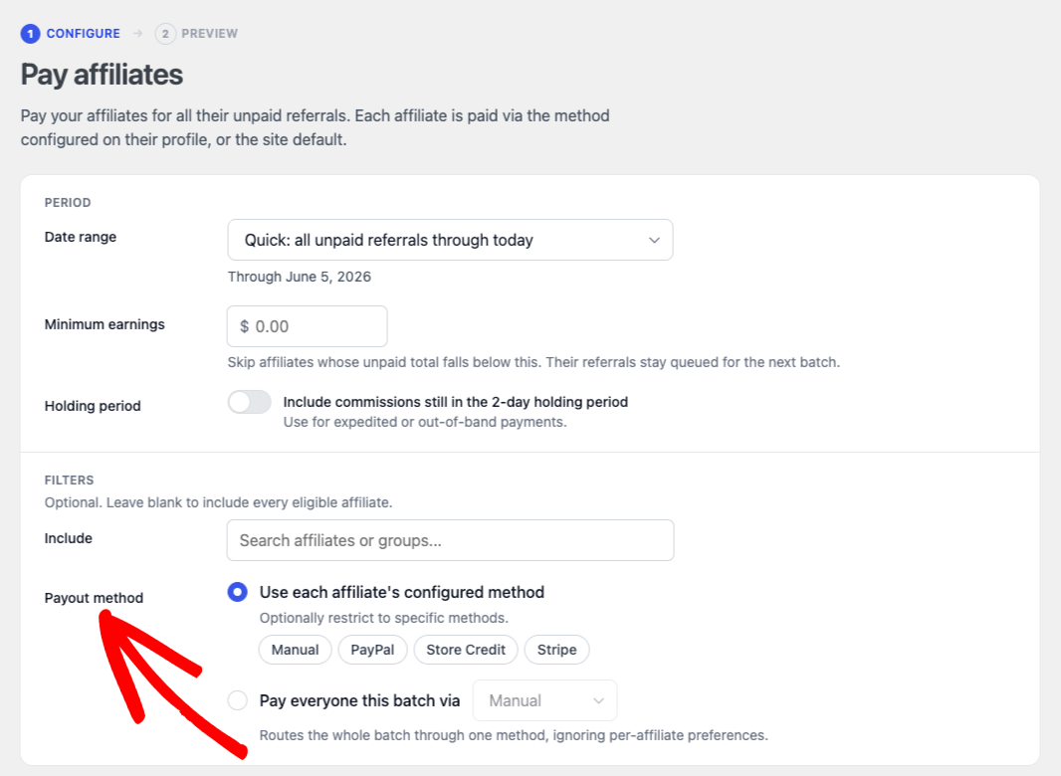Click the chevron in the Manual dropdown
This screenshot has width=1061, height=776.
(x=598, y=701)
